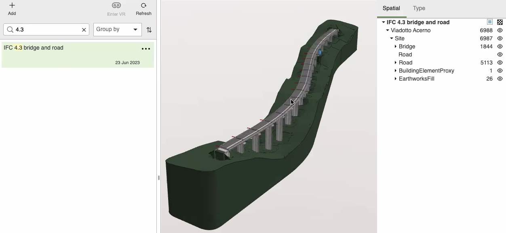Collapse the Viadotto Acerno node
Screen dimensions: 506x233
pos(388,31)
